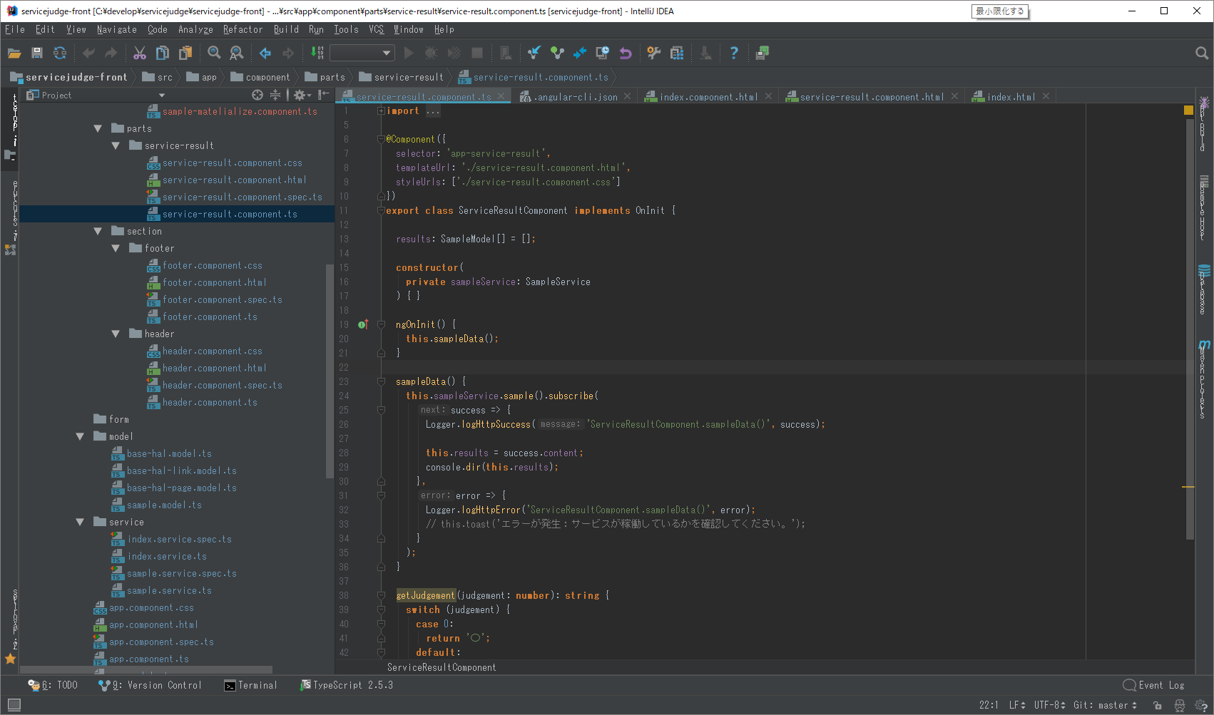The image size is (1214, 715).
Task: Open the run configuration dropdown
Action: click(x=362, y=53)
